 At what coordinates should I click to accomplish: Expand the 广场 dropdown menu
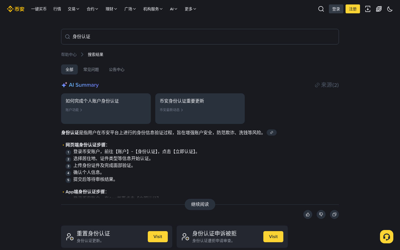tap(130, 9)
